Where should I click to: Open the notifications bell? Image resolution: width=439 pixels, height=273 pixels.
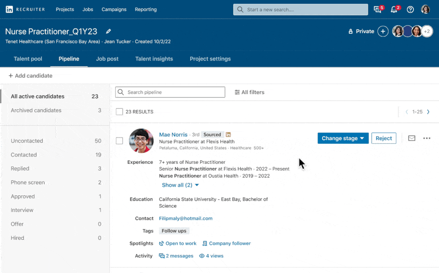tap(395, 9)
